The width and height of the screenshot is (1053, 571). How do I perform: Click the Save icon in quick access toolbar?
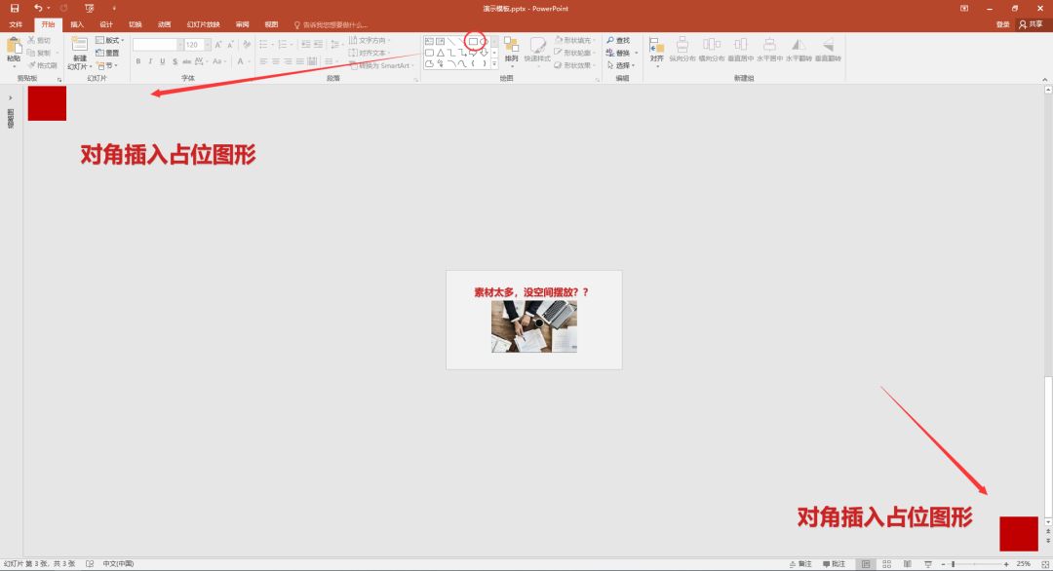(x=14, y=8)
